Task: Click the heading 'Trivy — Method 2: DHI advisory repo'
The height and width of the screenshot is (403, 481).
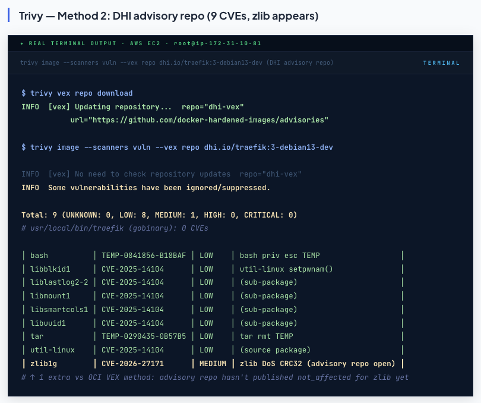Action: click(169, 15)
